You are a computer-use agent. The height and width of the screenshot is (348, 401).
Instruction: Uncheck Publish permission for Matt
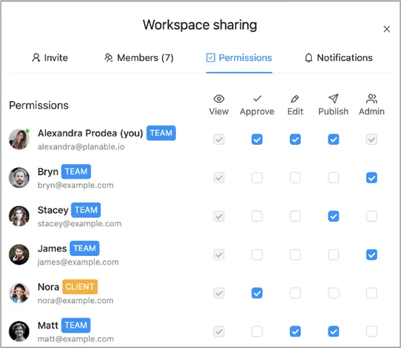click(334, 331)
